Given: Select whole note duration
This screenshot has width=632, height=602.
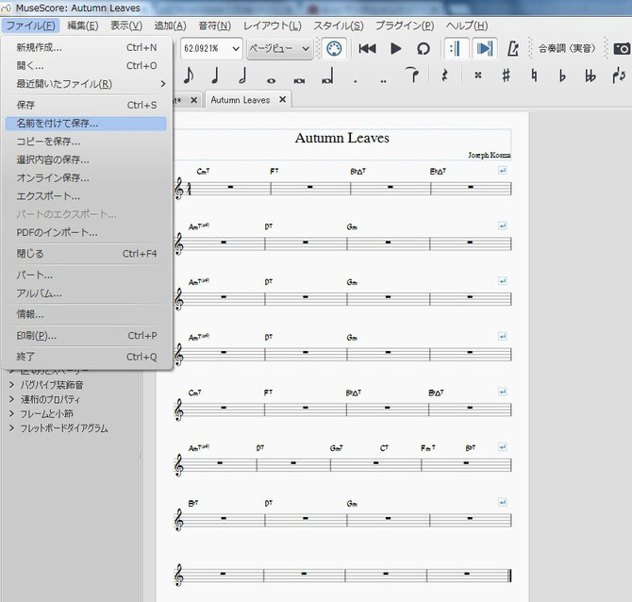Looking at the screenshot, I should coord(271,80).
